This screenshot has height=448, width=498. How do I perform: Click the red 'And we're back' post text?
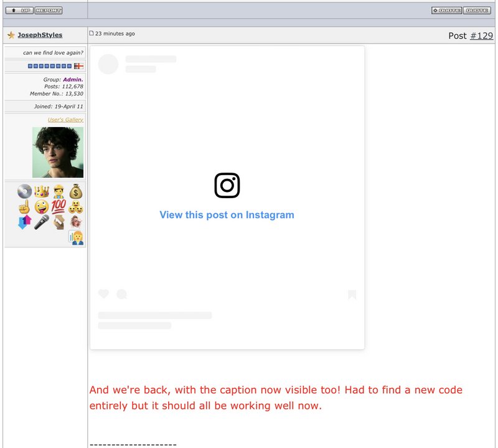pos(276,398)
